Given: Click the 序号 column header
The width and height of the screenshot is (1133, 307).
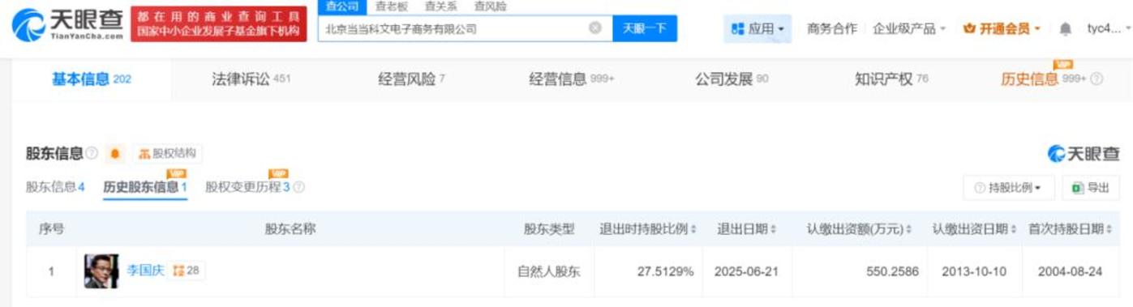Looking at the screenshot, I should (x=51, y=229).
